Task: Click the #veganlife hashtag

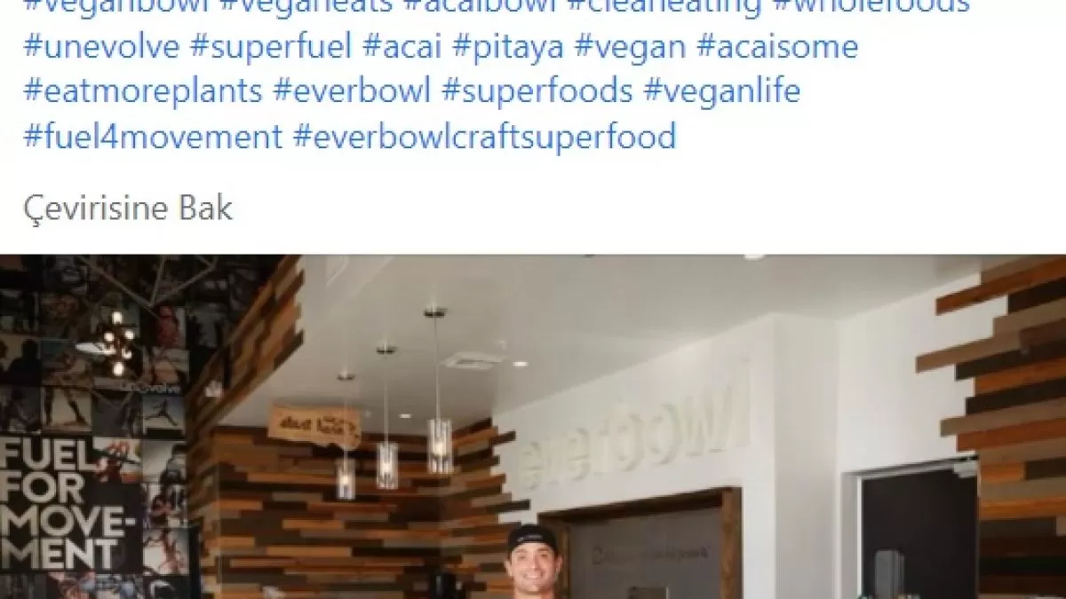Action: tap(722, 91)
